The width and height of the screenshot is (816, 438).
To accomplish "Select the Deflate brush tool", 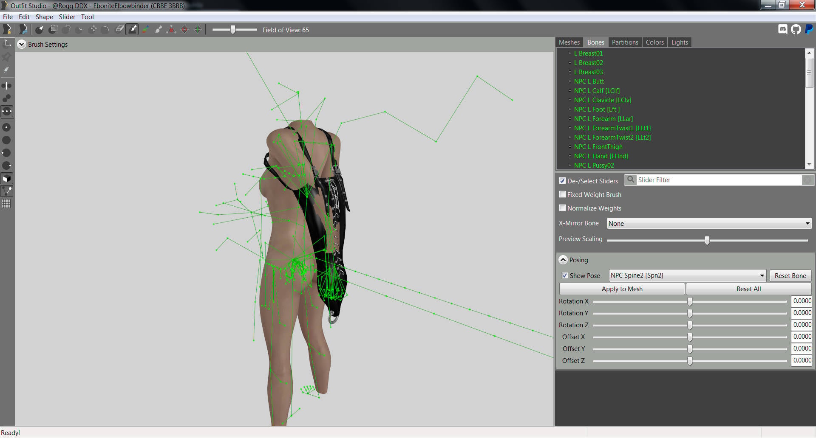I will (79, 30).
